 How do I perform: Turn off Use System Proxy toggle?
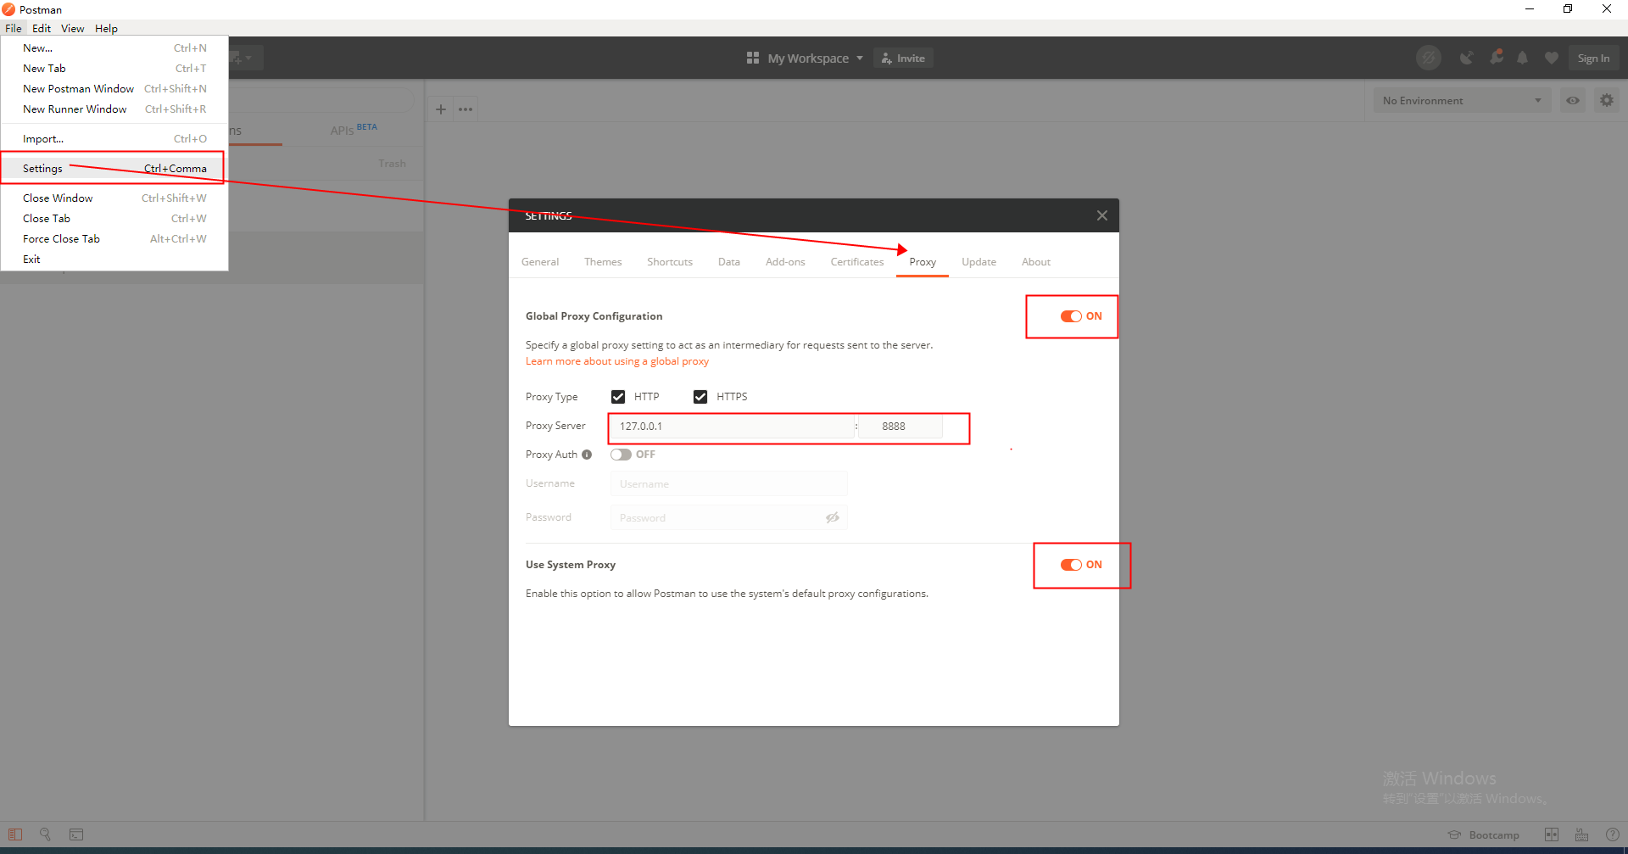coord(1071,565)
